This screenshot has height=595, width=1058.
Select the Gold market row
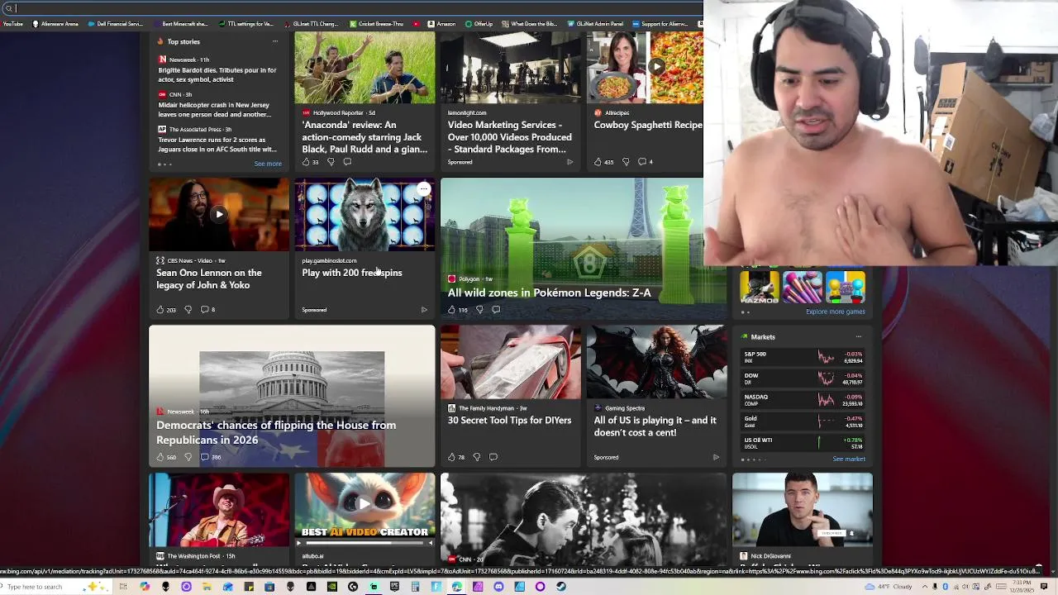(803, 421)
